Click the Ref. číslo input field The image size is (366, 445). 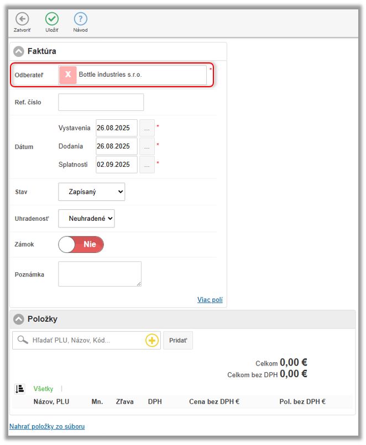click(101, 102)
